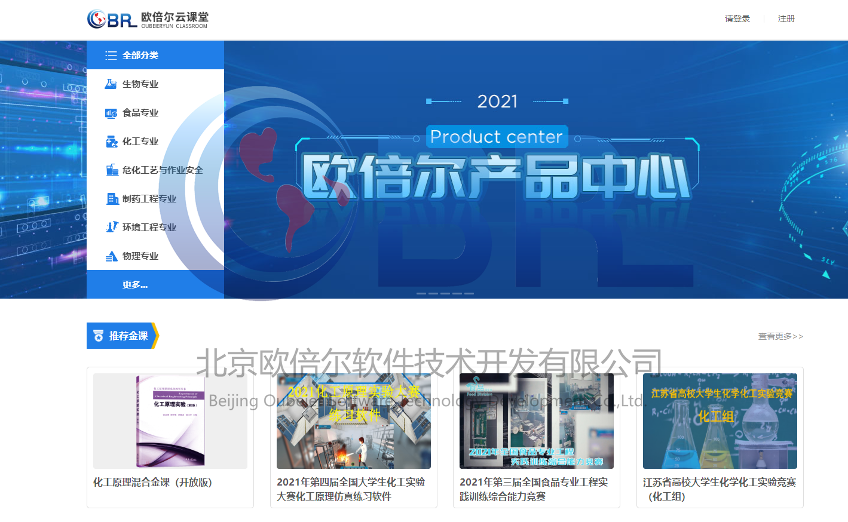This screenshot has width=848, height=522.
Task: Click the 环境工程专业 icon
Action: click(112, 227)
